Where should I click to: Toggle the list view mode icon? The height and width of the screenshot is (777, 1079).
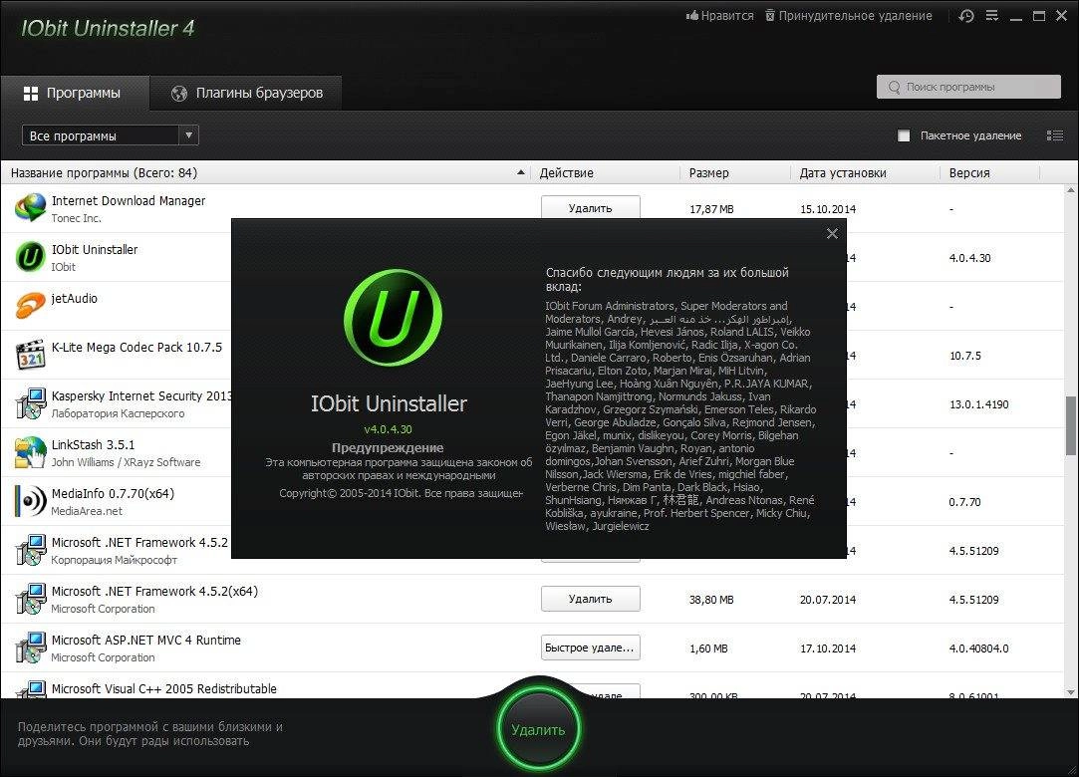[1055, 135]
